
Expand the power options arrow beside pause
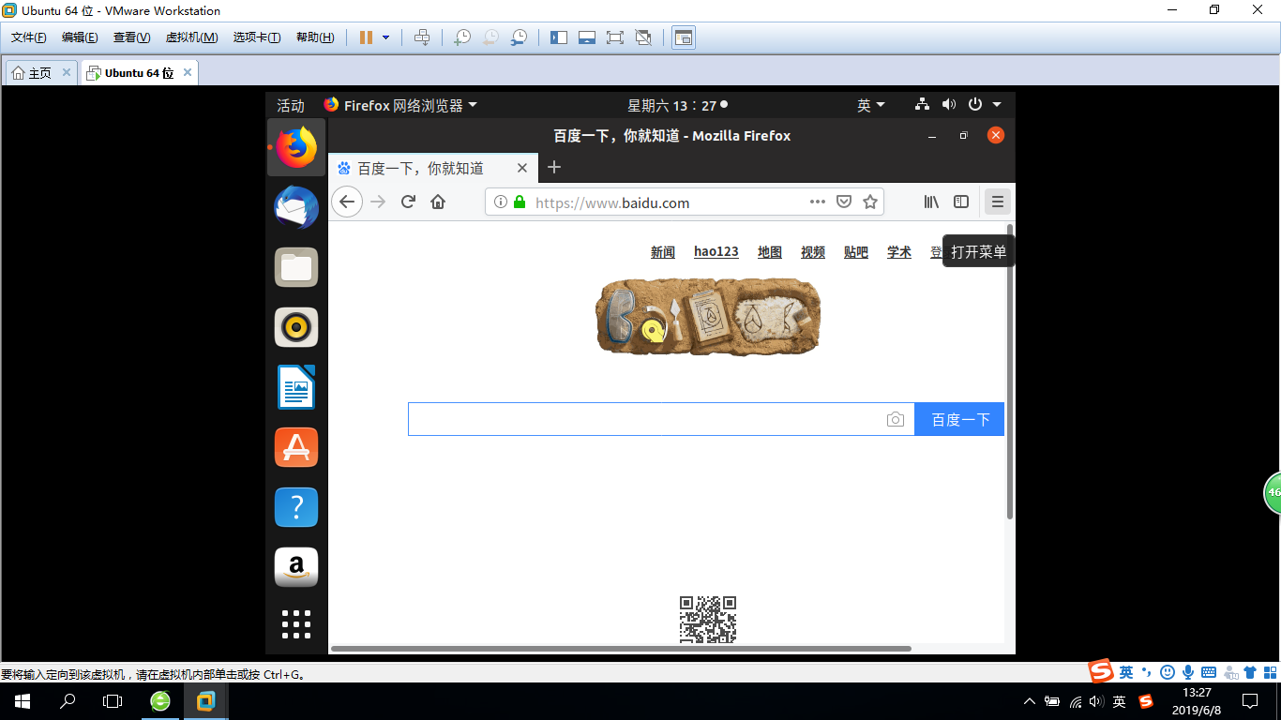385,37
